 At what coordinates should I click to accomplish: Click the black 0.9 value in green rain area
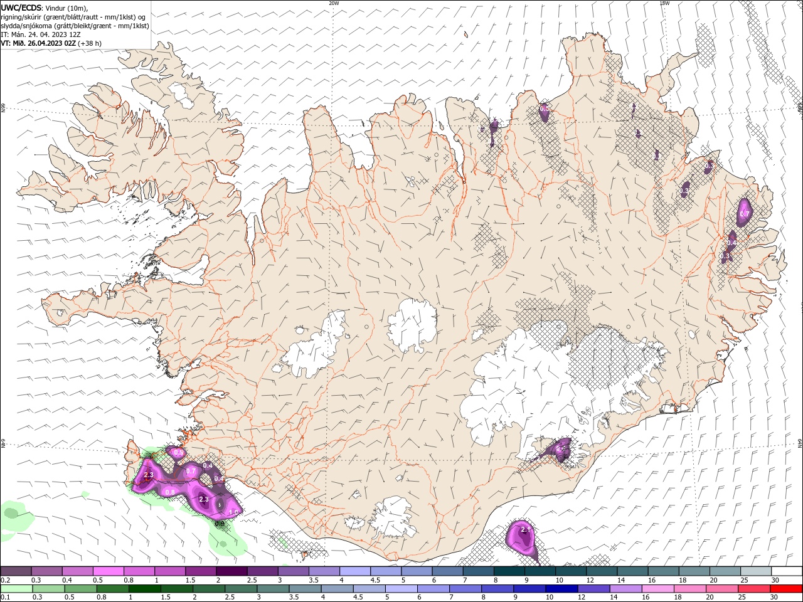point(220,523)
